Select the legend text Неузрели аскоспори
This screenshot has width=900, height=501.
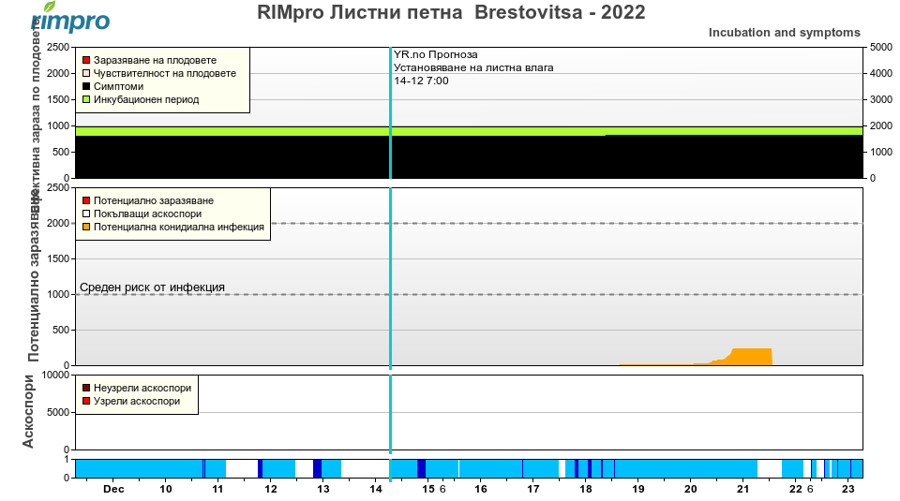pos(142,388)
